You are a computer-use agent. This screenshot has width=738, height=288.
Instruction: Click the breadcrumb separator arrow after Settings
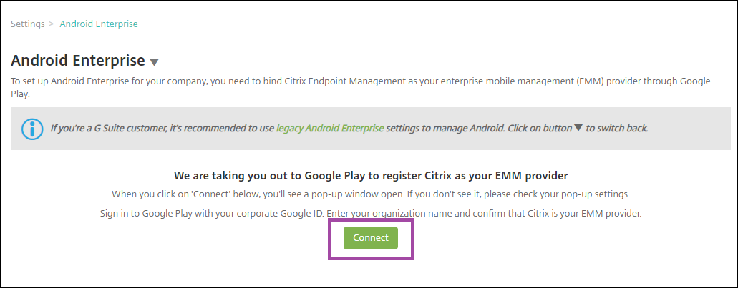pyautogui.click(x=51, y=24)
